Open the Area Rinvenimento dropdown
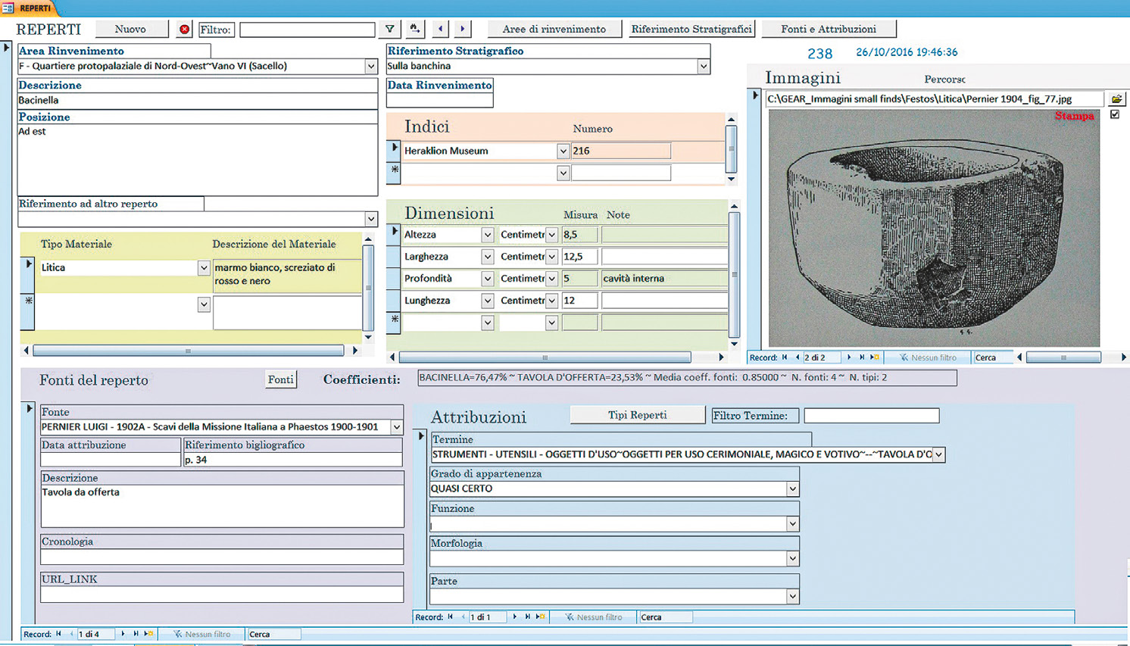Image resolution: width=1130 pixels, height=646 pixels. (x=371, y=67)
